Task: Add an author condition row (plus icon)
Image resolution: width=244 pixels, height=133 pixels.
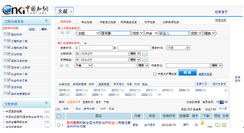Action: [x=62, y=66]
